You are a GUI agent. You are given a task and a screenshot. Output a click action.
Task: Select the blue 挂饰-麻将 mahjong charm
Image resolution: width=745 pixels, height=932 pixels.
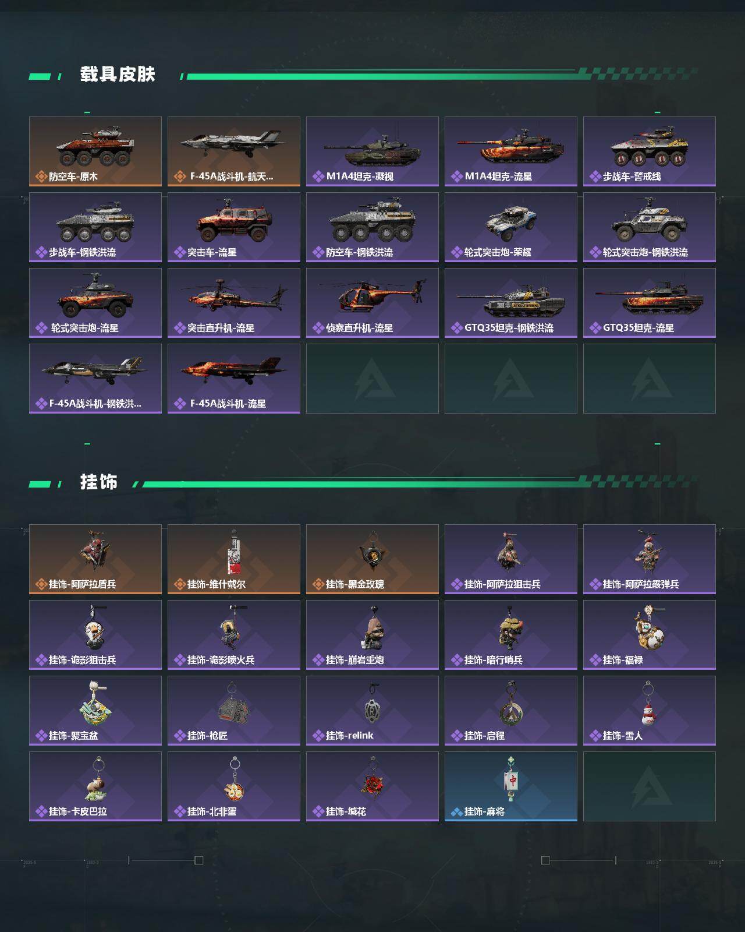(511, 786)
